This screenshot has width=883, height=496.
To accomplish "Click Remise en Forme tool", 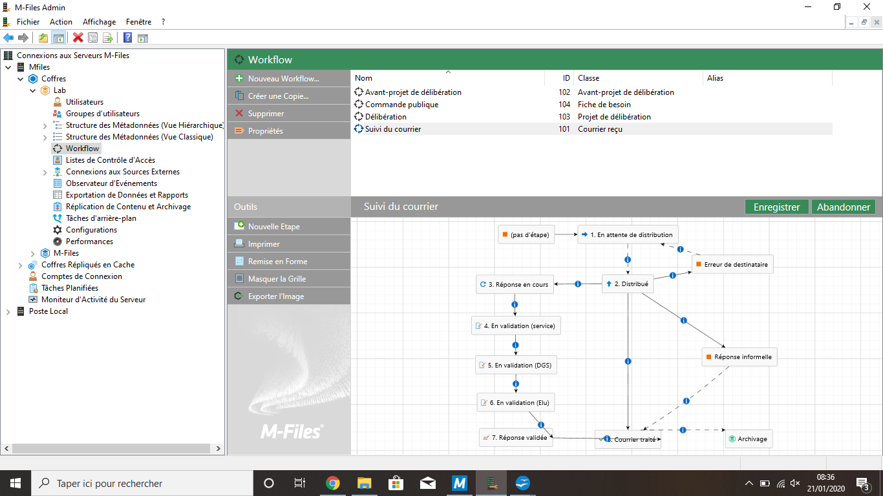I will coord(289,262).
